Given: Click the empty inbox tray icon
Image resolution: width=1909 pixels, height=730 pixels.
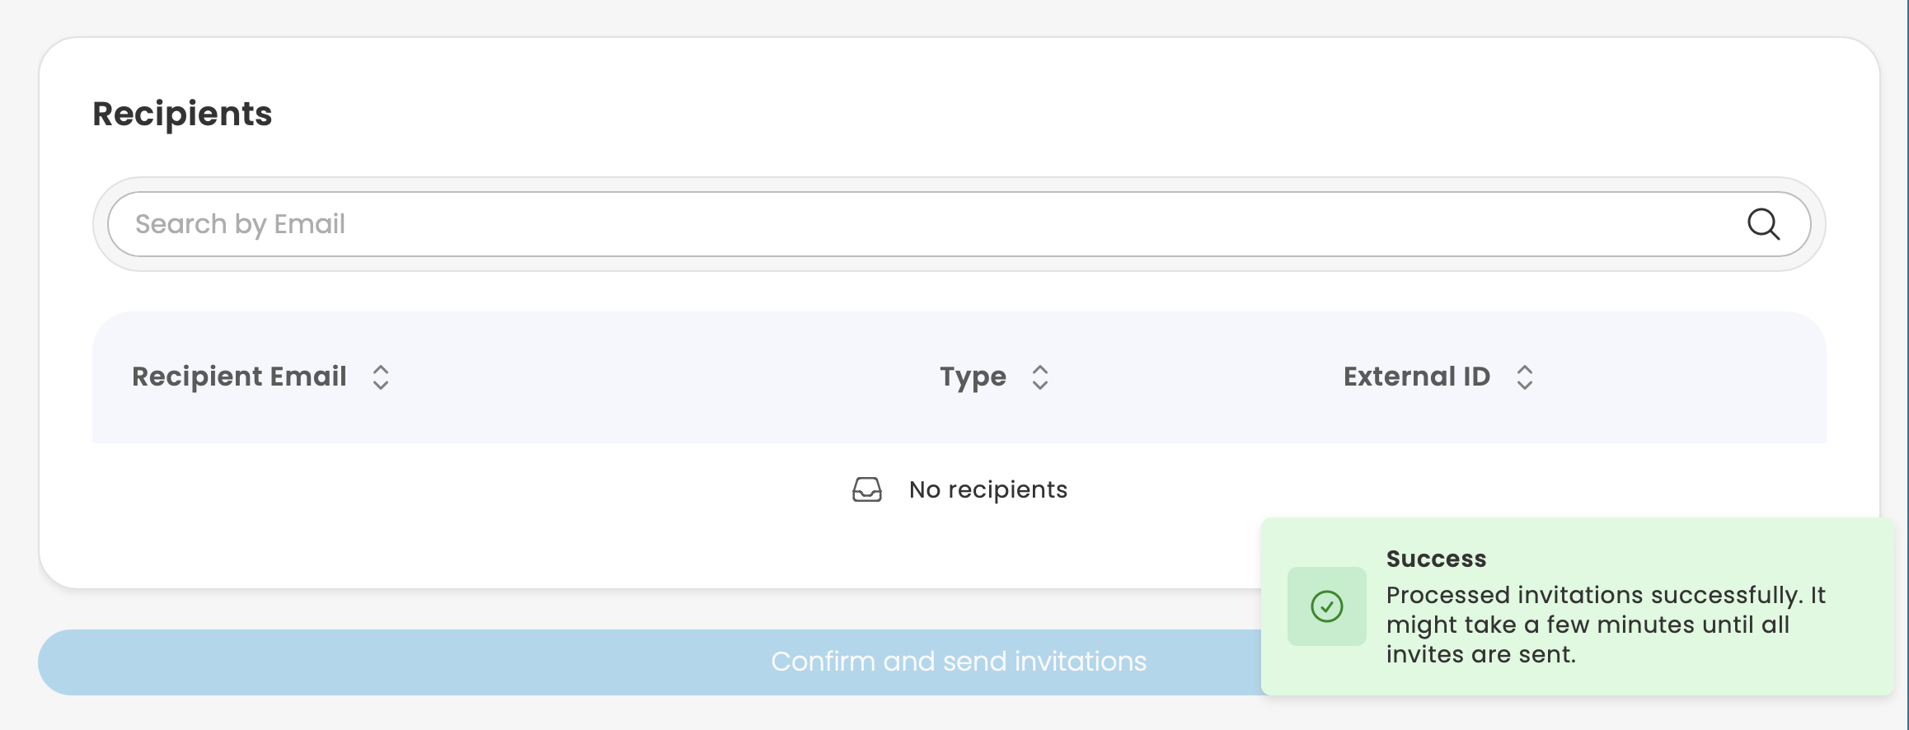Looking at the screenshot, I should (x=867, y=489).
